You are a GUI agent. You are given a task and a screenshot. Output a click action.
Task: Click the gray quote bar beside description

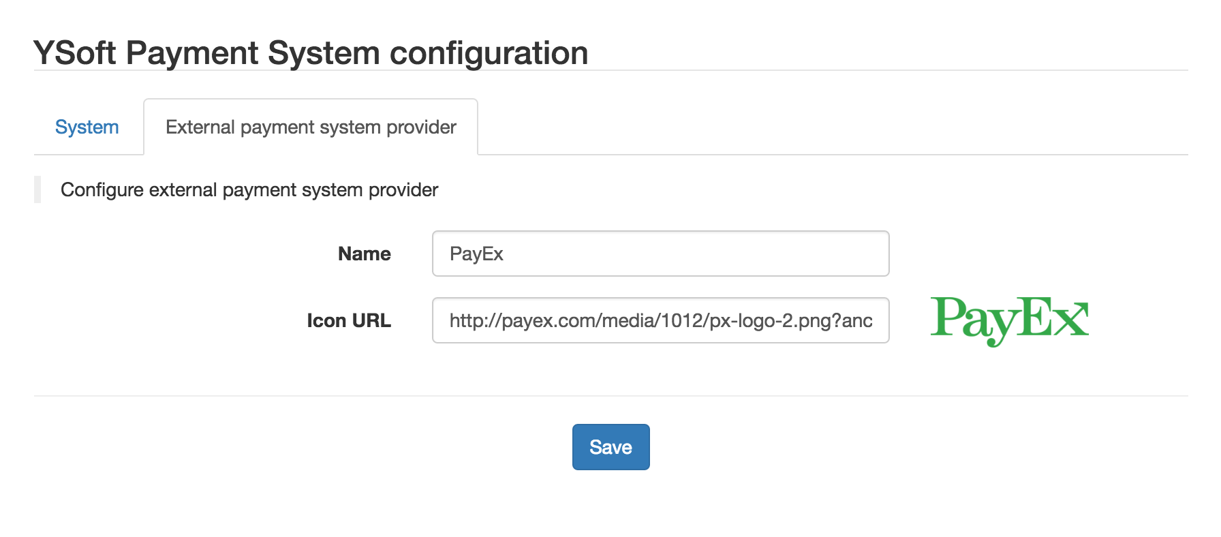point(37,189)
